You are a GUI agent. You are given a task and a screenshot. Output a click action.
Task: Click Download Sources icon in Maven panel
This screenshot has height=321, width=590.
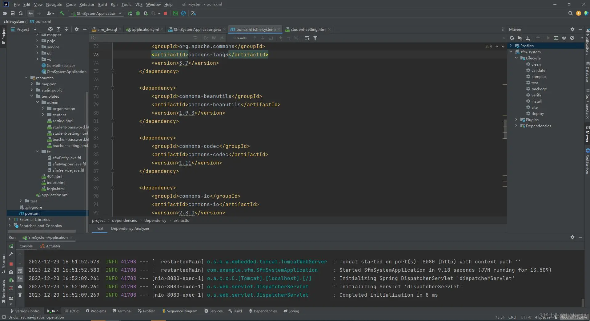pyautogui.click(x=528, y=38)
